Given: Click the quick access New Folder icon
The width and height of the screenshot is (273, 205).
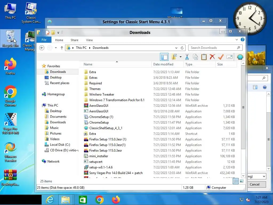Looking at the screenshot, I should (x=53, y=32).
